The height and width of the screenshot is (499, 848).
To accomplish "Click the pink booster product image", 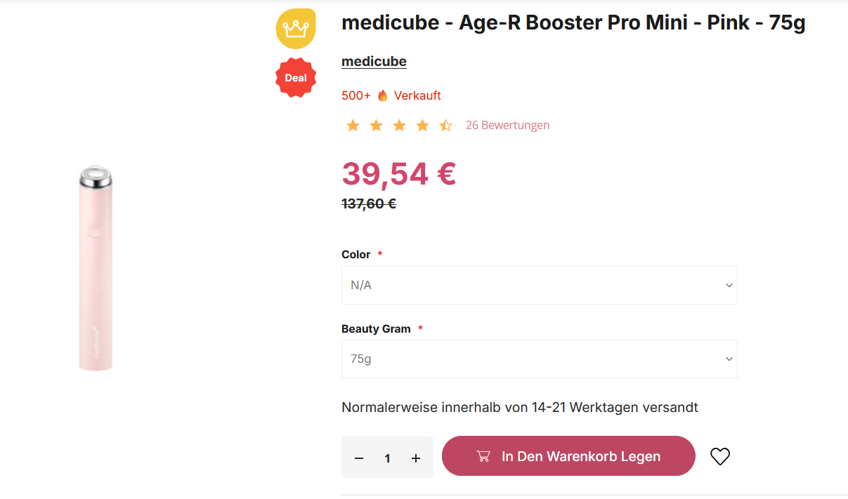I will [96, 268].
